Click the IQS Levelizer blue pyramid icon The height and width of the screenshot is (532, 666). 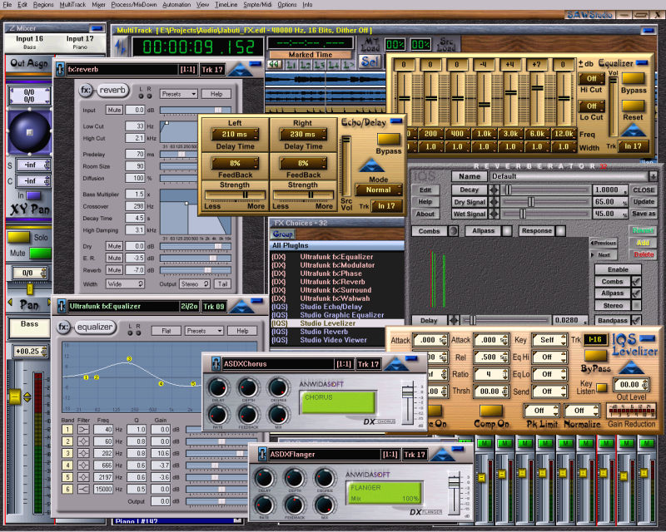[x=631, y=367]
